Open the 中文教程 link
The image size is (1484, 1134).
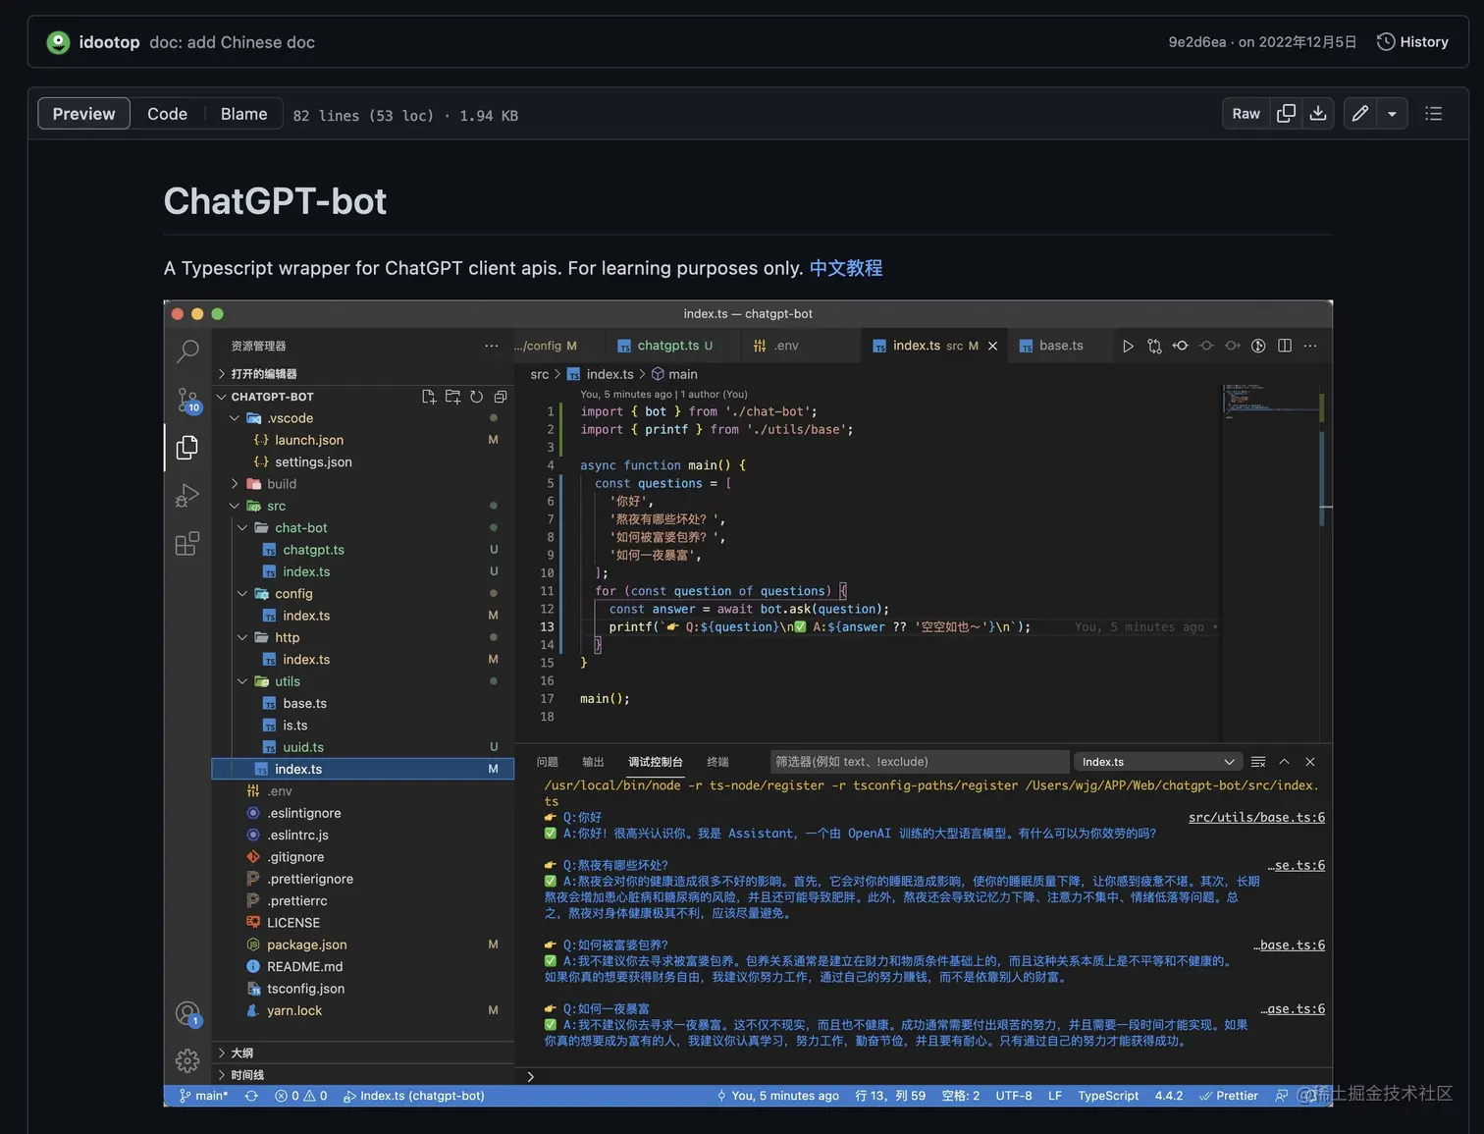(x=845, y=268)
